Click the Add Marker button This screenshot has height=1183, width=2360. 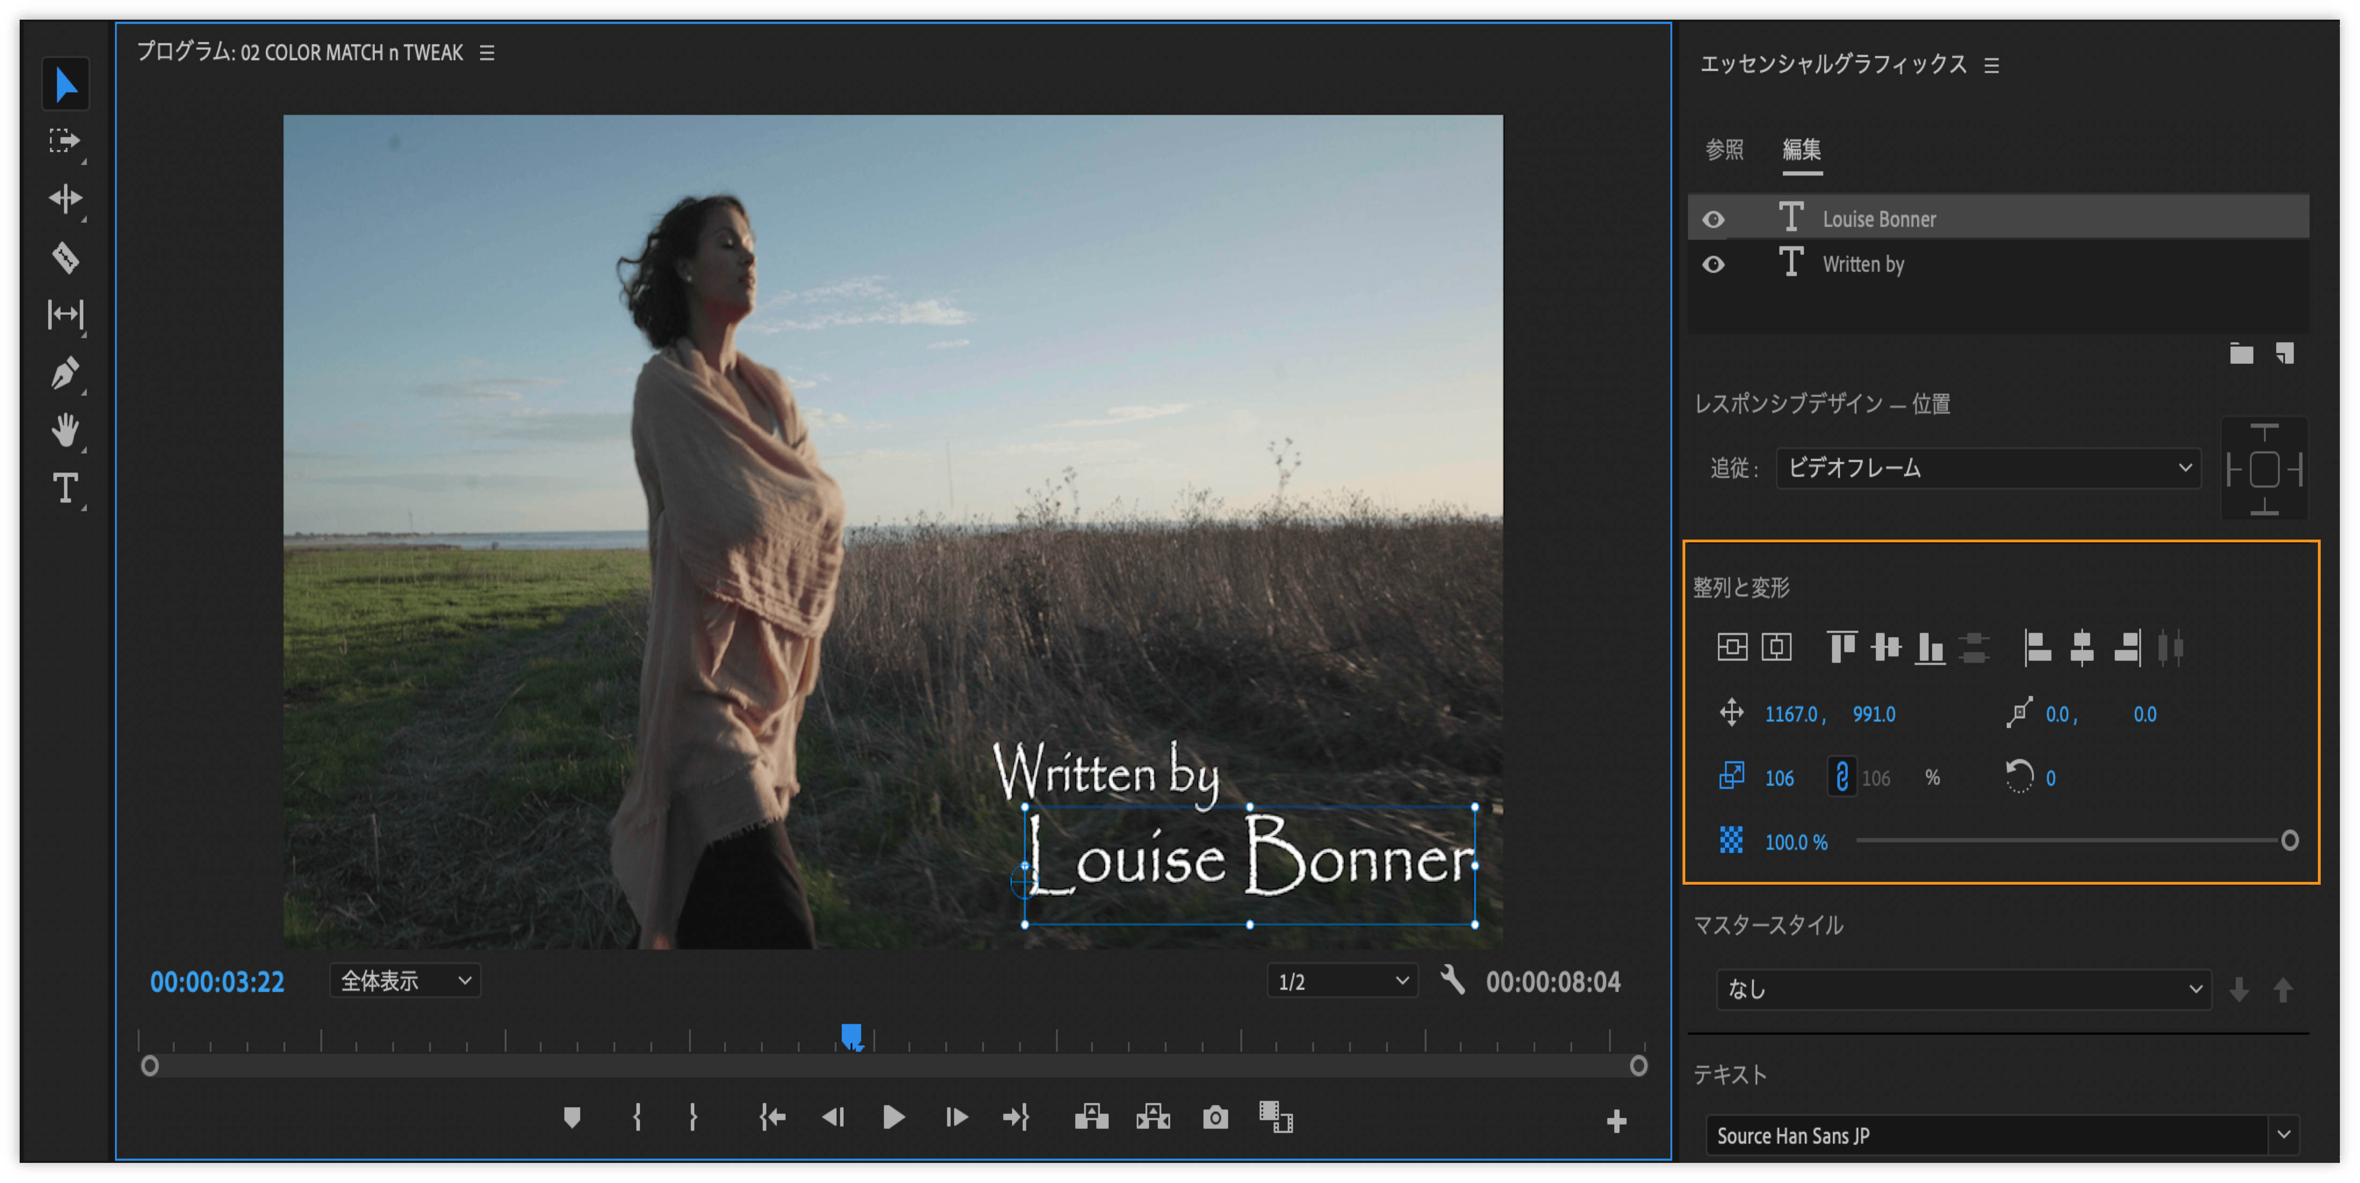572,1118
